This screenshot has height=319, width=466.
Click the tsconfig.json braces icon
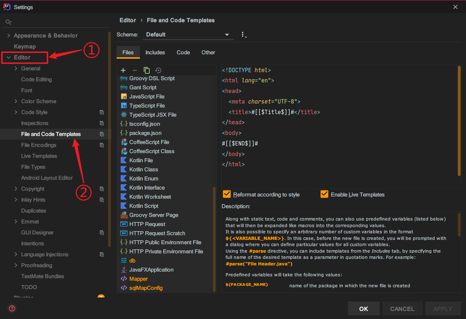tap(124, 124)
